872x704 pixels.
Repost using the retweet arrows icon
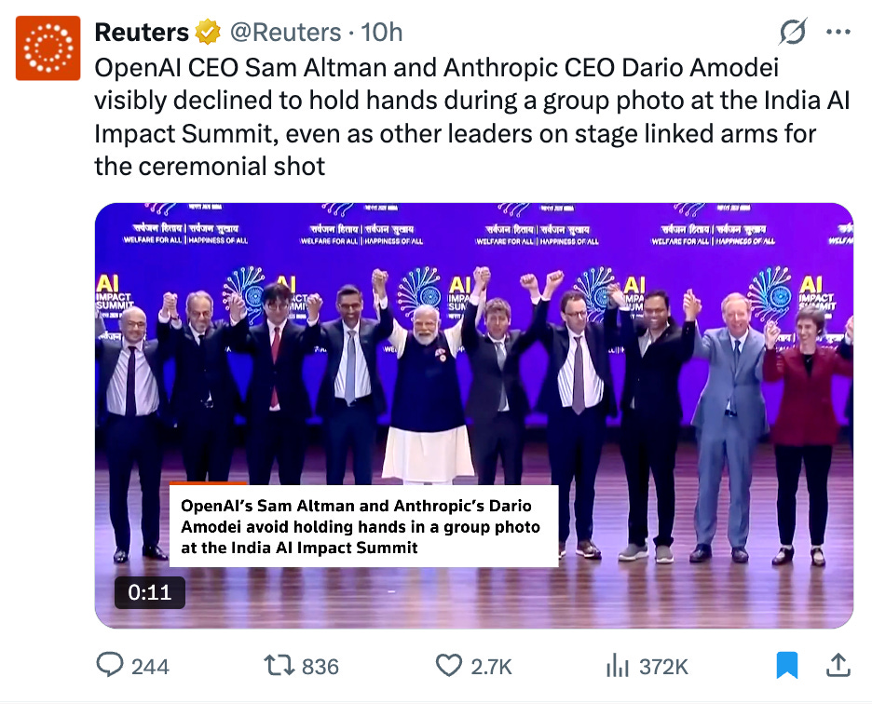[x=279, y=665]
